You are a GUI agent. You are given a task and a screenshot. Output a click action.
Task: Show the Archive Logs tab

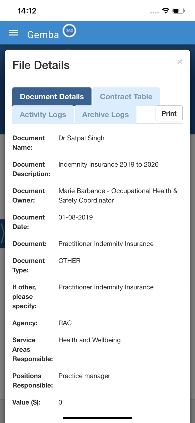tap(105, 114)
